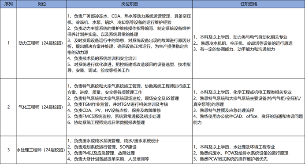Select the 气化工程师 job duties cell

pyautogui.click(x=130, y=107)
